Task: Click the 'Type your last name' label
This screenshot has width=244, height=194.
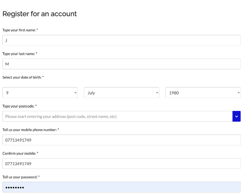Action: tap(20, 54)
